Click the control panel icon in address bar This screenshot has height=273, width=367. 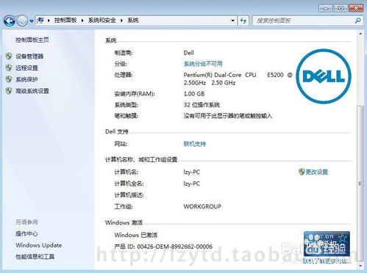click(40, 21)
